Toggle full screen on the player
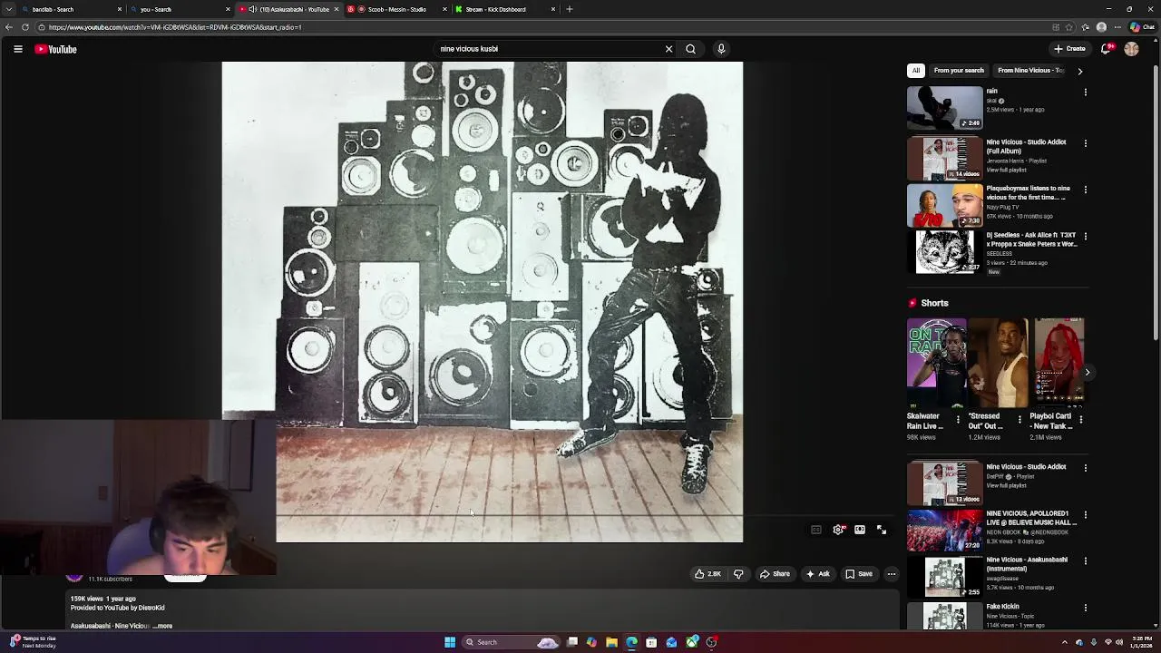 click(882, 530)
